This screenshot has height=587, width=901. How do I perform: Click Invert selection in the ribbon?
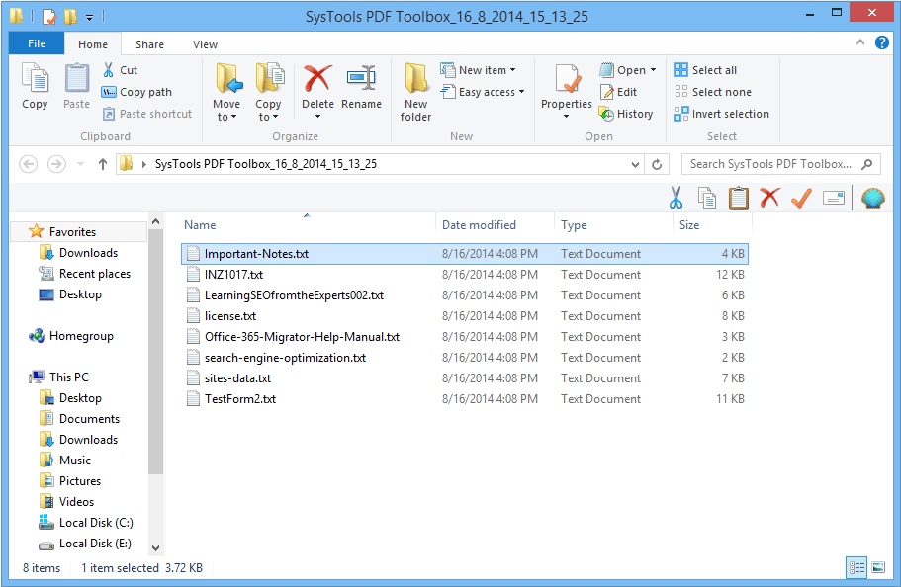[x=722, y=114]
